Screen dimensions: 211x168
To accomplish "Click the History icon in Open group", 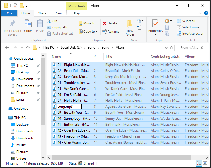I will coord(167,34).
